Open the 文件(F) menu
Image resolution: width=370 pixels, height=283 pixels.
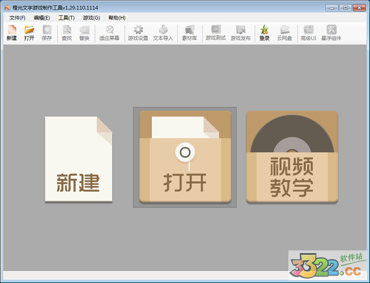(17, 18)
